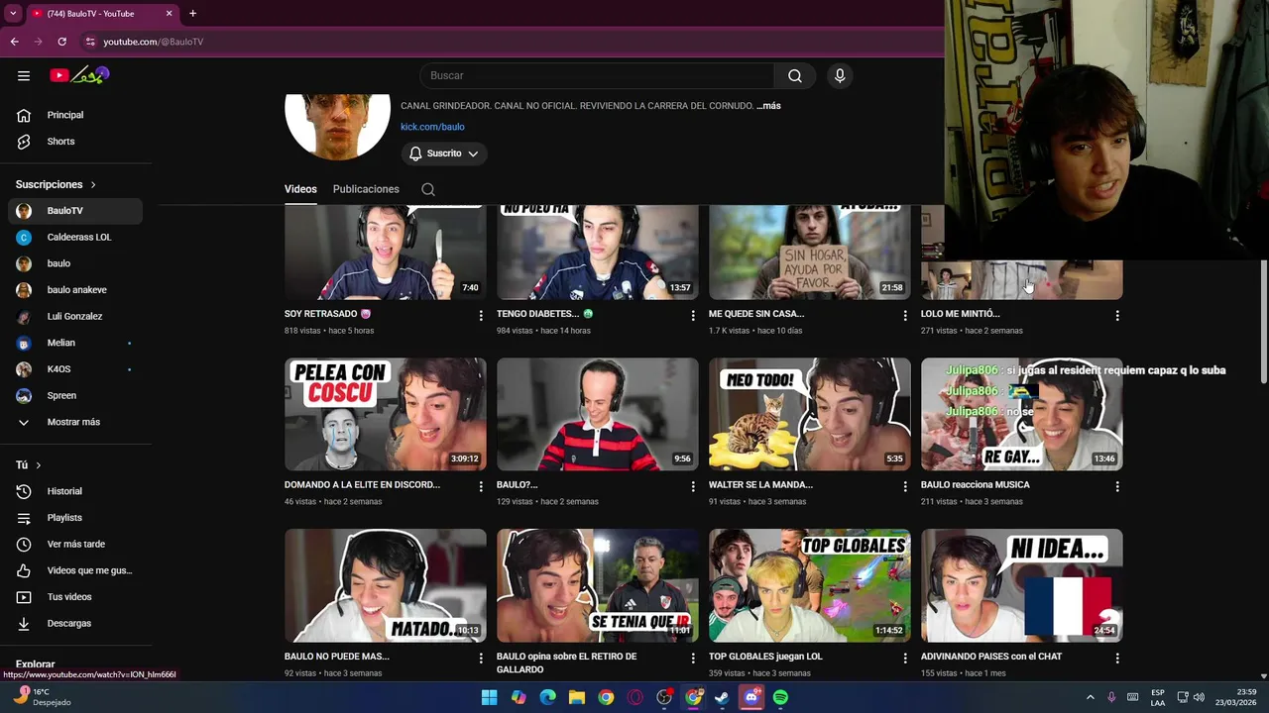Image resolution: width=1269 pixels, height=713 pixels.
Task: Open Discord from the taskbar
Action: pos(750,697)
